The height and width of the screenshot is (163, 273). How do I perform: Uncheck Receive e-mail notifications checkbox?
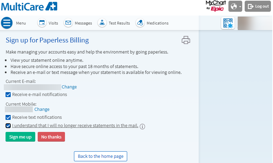(x=8, y=95)
